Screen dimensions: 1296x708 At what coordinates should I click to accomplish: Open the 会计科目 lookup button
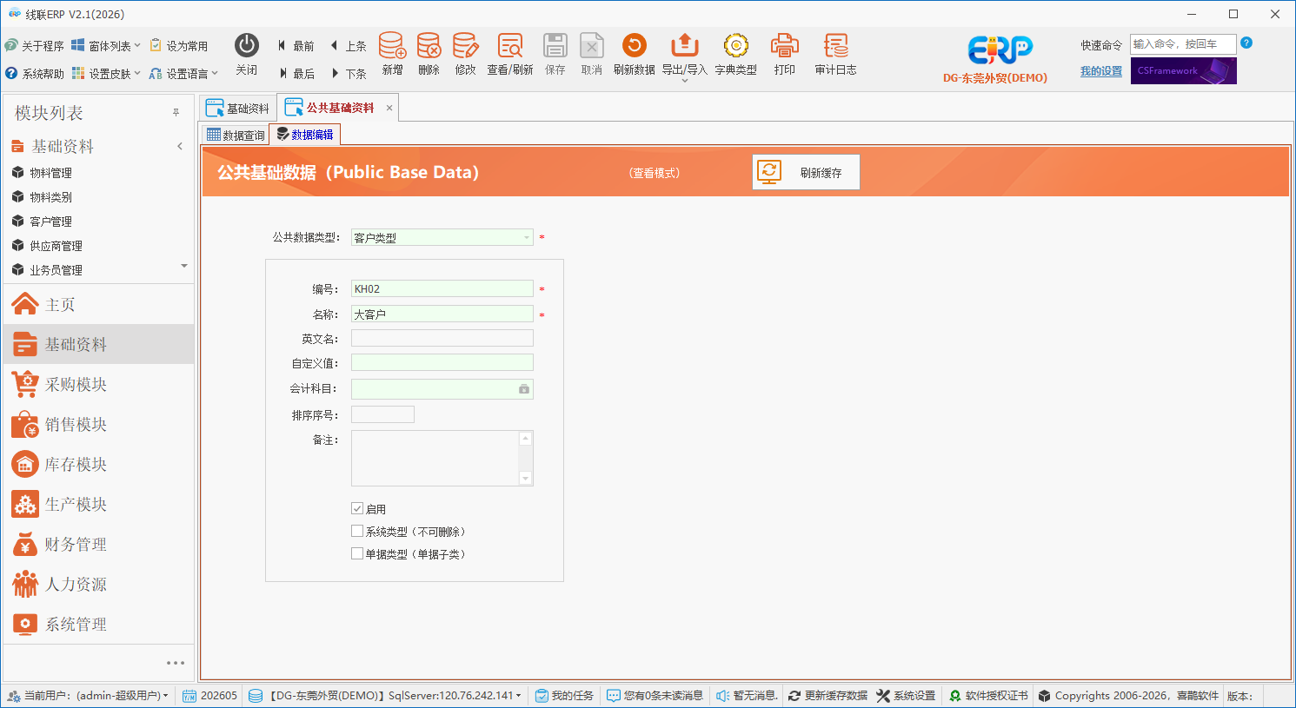tap(524, 389)
